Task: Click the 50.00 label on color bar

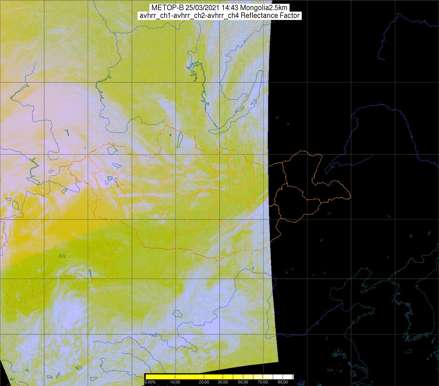Action: coord(244,382)
